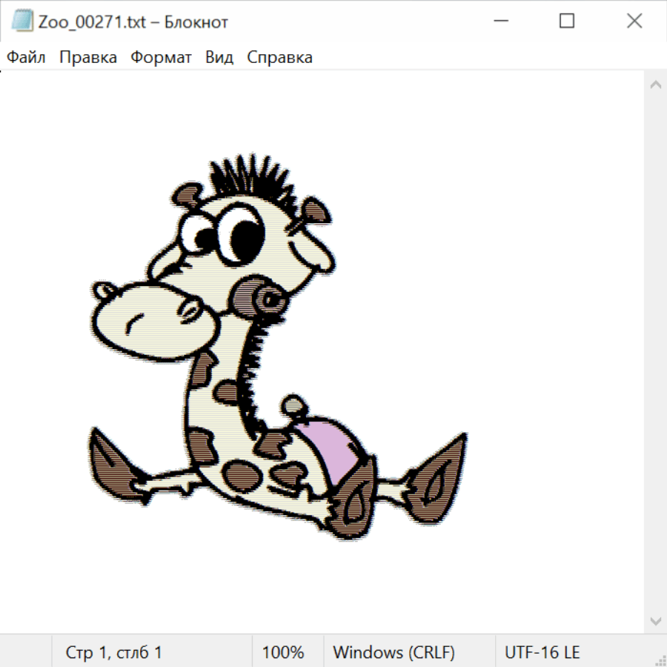667x667 pixels.
Task: Open the Формат menu
Action: [161, 58]
